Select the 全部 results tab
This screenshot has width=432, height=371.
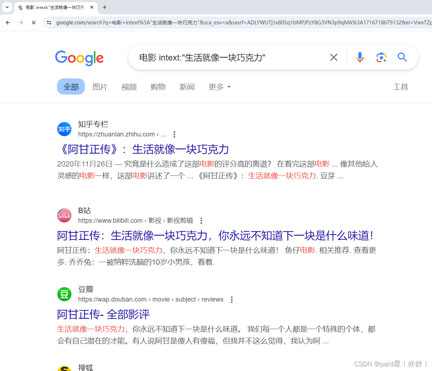pyautogui.click(x=71, y=87)
